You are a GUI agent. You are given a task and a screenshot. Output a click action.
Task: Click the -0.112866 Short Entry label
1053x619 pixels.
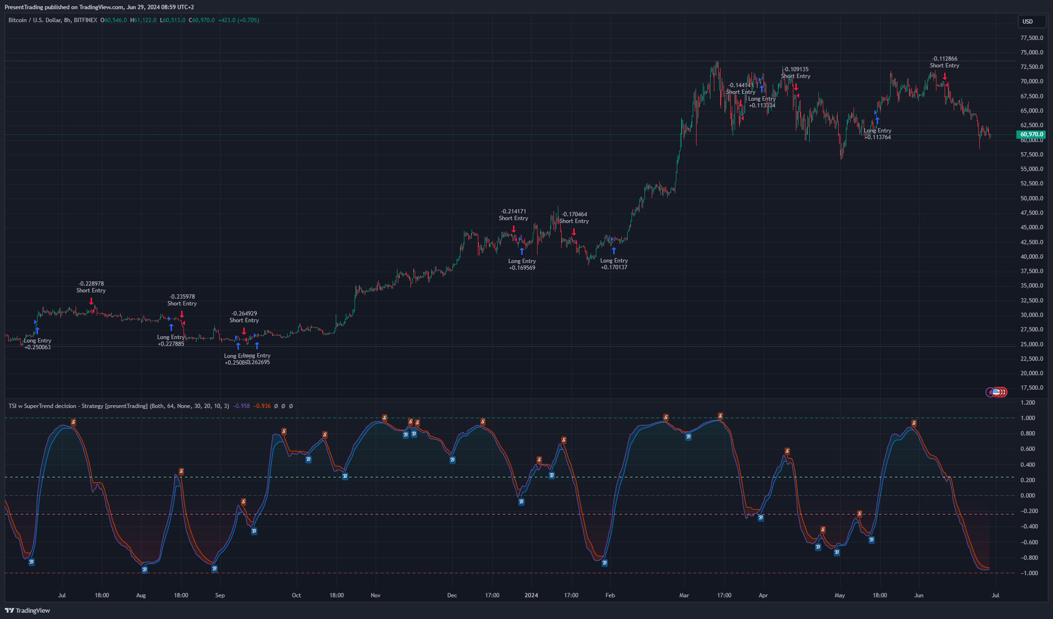945,62
